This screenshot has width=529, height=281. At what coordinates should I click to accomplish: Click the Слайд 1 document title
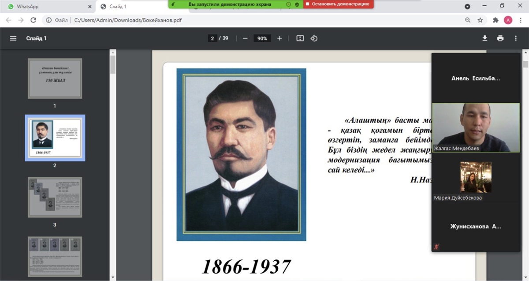tap(36, 38)
